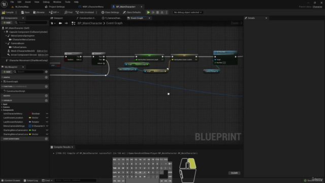Click the Find magnifier tool
The image size is (325, 183).
point(69,12)
